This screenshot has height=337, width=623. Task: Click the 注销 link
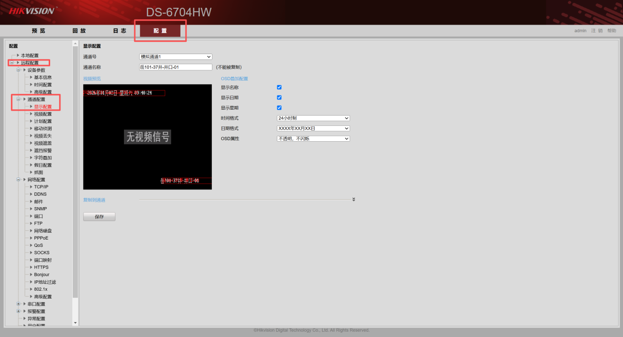click(596, 31)
